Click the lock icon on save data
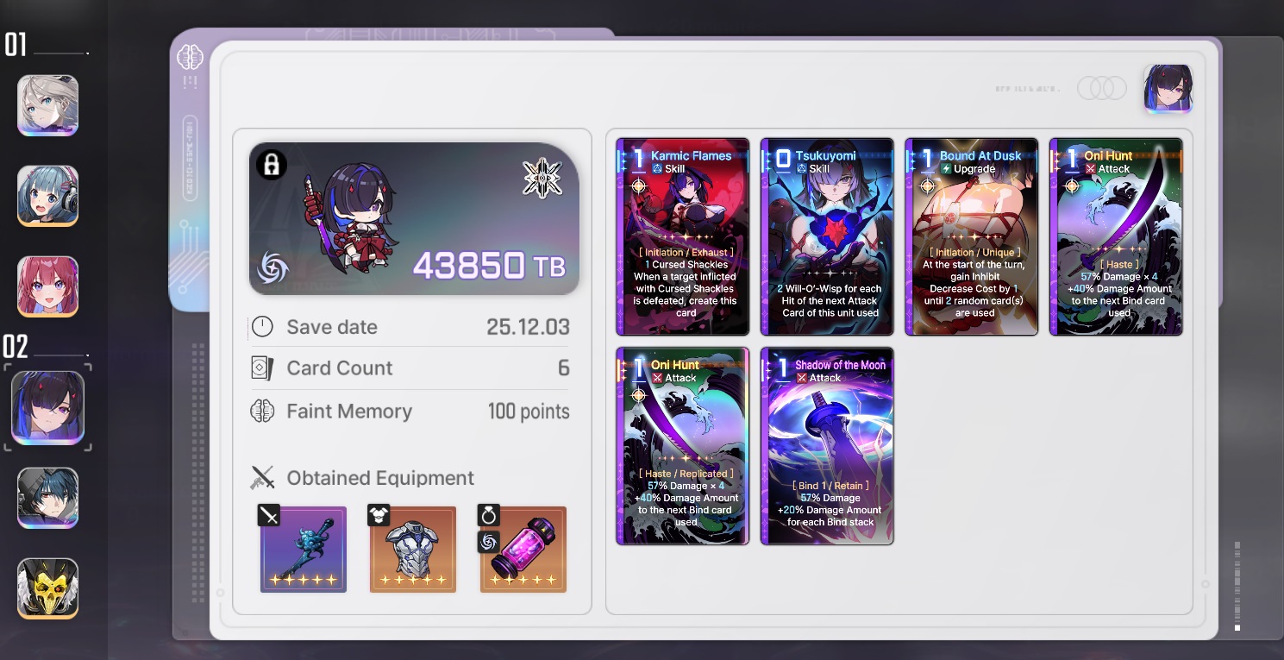The image size is (1284, 660). (272, 164)
